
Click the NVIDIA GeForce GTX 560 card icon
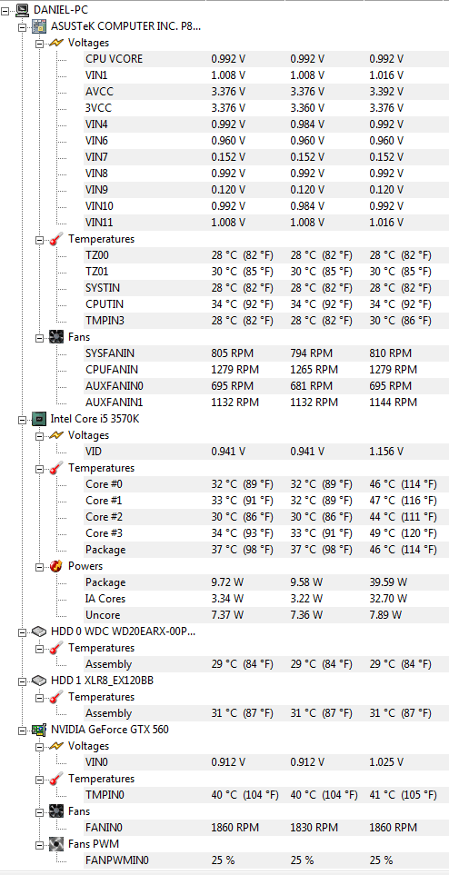(x=39, y=730)
